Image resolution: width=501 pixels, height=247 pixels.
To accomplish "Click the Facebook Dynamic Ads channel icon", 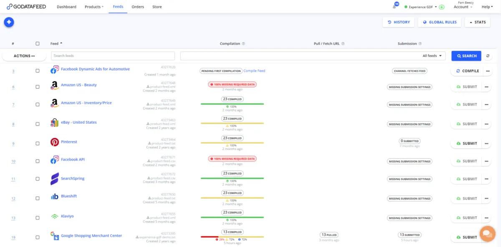I will coord(54,69).
